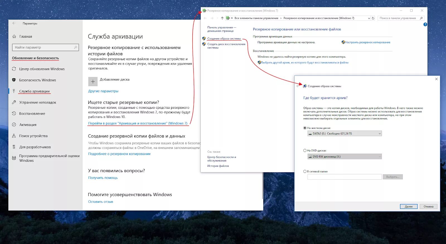Click the plus icon for Добавление диска
The height and width of the screenshot is (244, 446).
coord(93,82)
